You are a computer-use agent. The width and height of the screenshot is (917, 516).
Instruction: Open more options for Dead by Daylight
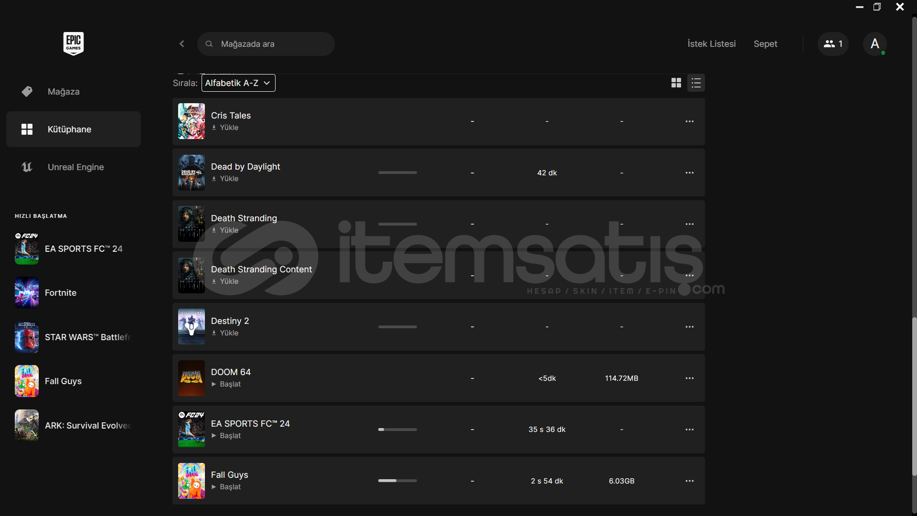[x=690, y=172]
